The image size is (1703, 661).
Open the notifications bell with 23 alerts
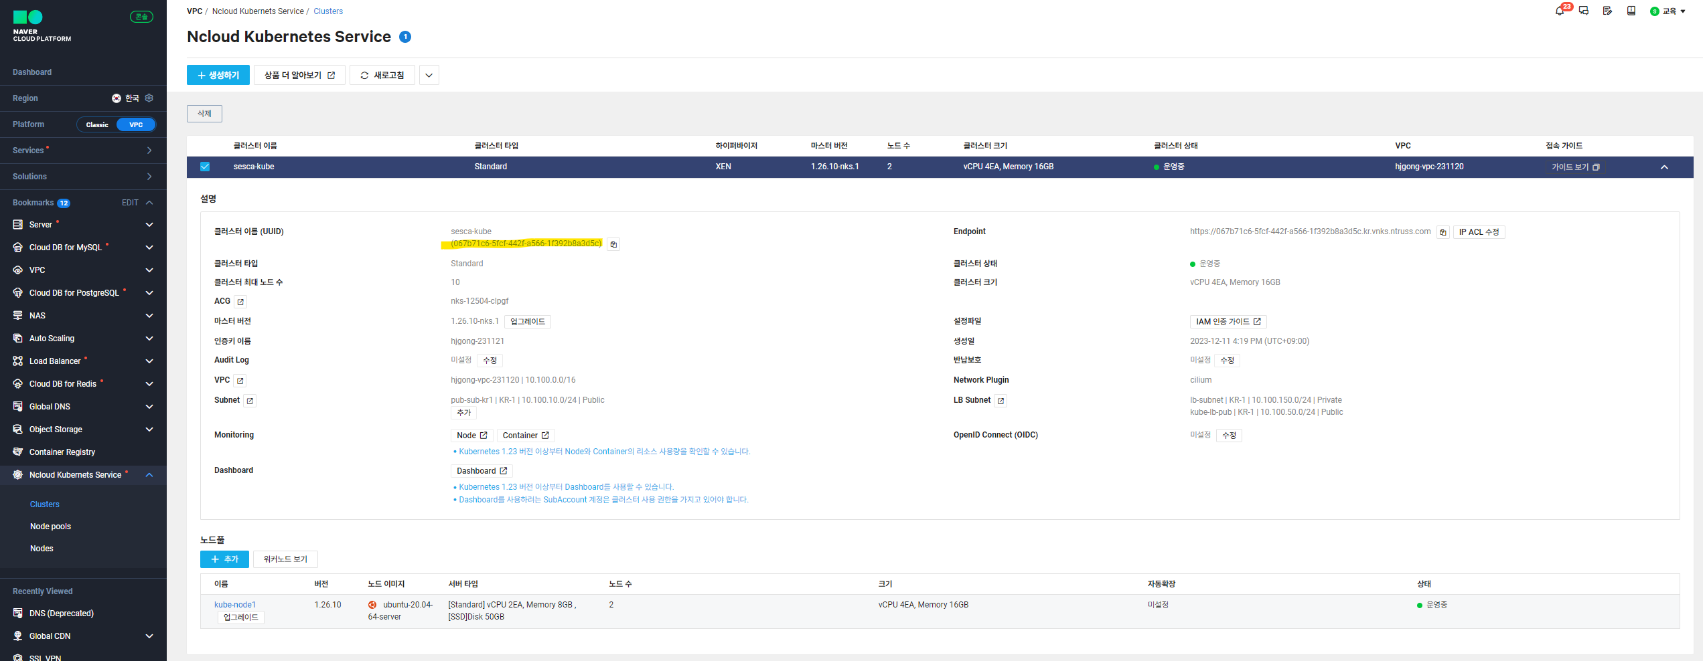pos(1561,11)
